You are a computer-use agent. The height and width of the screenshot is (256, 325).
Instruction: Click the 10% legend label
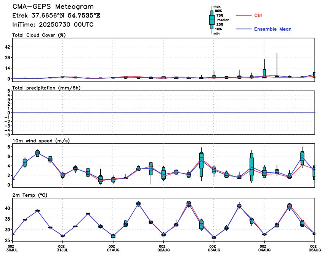pyautogui.click(x=218, y=29)
